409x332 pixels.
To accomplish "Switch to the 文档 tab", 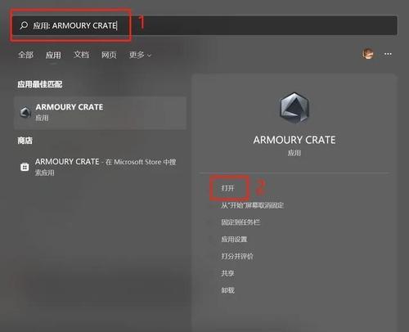I will pyautogui.click(x=81, y=55).
